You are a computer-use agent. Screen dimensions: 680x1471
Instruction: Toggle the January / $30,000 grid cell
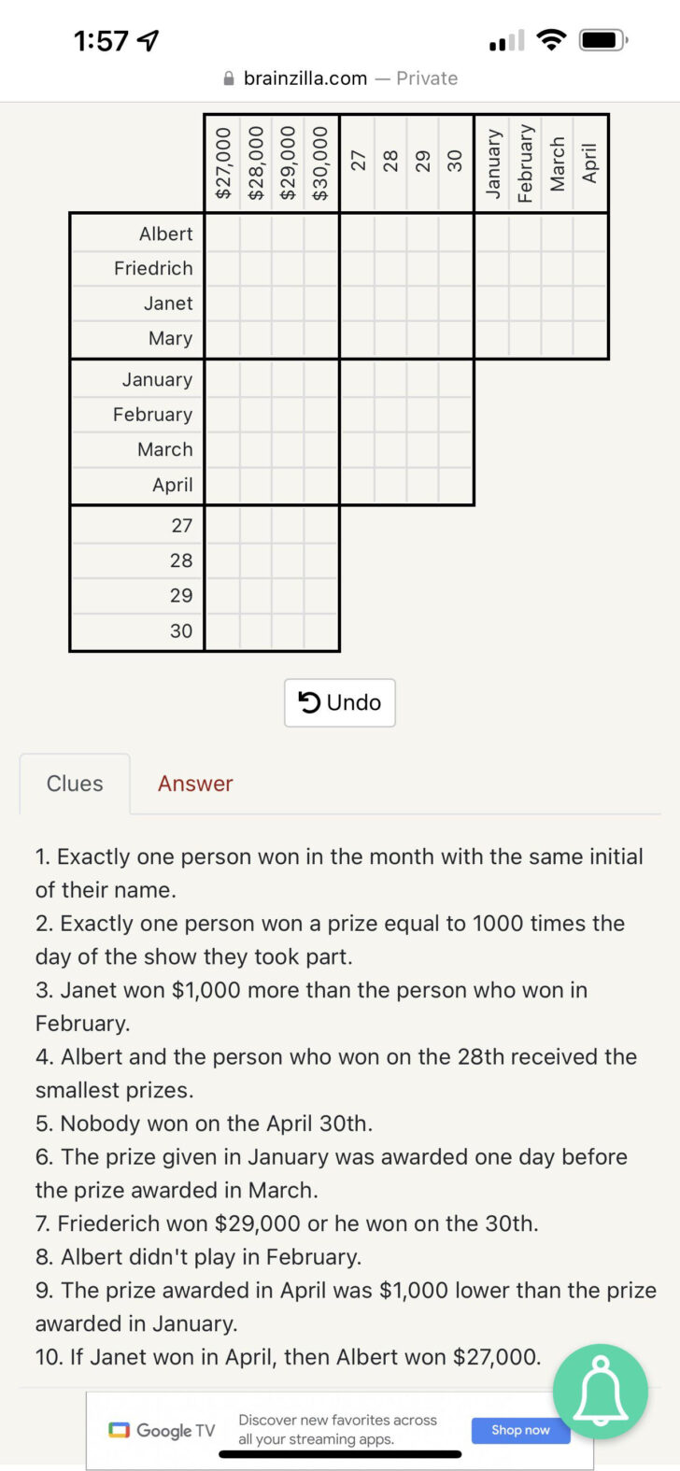click(x=321, y=379)
